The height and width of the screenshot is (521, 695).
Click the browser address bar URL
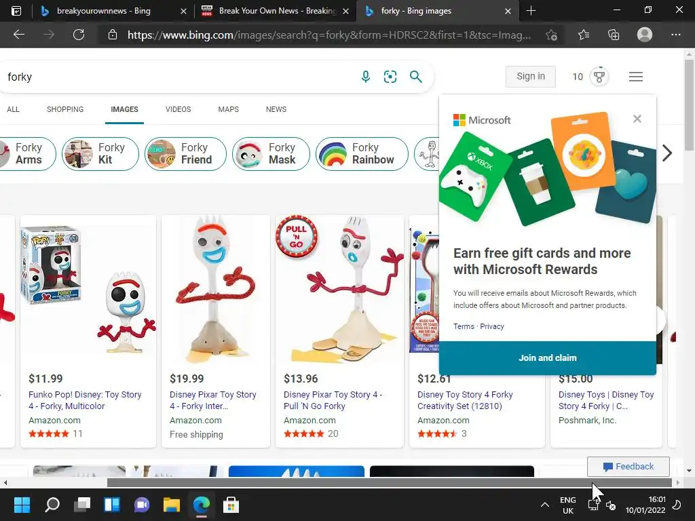click(x=329, y=35)
